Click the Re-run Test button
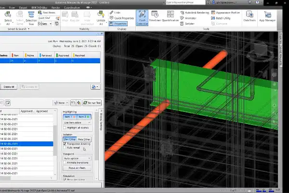The image size is (289, 193). coord(92,102)
